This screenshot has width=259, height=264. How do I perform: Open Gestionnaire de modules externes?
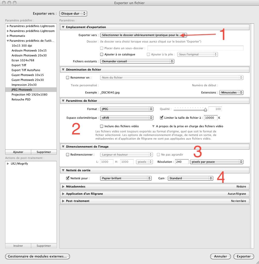37,256
